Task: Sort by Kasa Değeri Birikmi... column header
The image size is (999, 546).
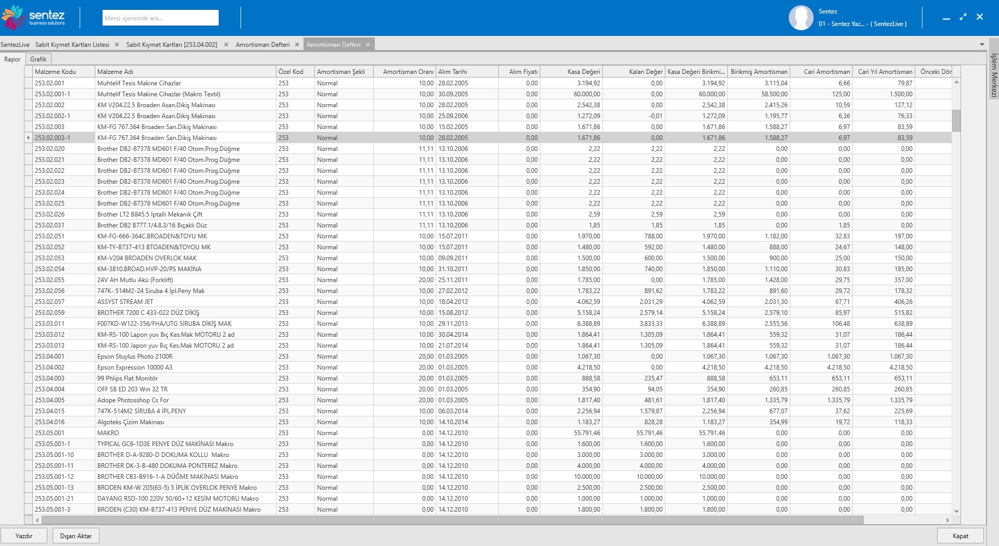Action: pyautogui.click(x=695, y=72)
